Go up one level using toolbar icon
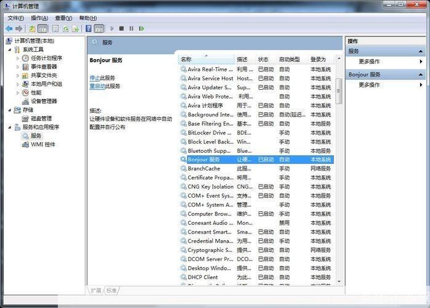 (x=32, y=28)
